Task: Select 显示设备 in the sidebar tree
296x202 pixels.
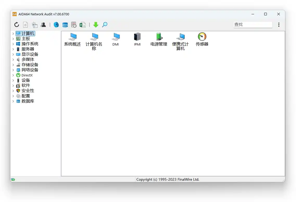Action: 27,54
